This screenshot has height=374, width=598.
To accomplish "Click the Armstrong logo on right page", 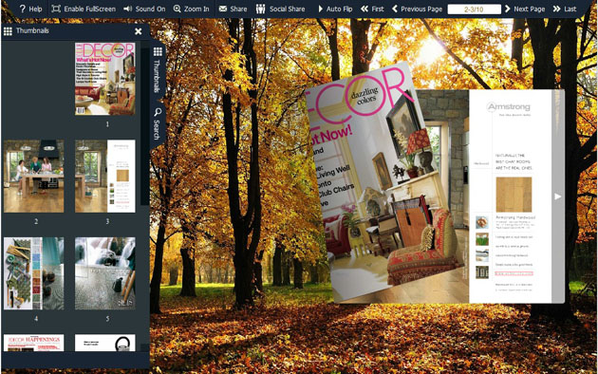I will 509,107.
